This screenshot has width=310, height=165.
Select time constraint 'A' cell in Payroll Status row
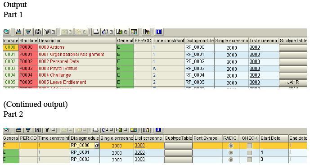[x=168, y=69]
